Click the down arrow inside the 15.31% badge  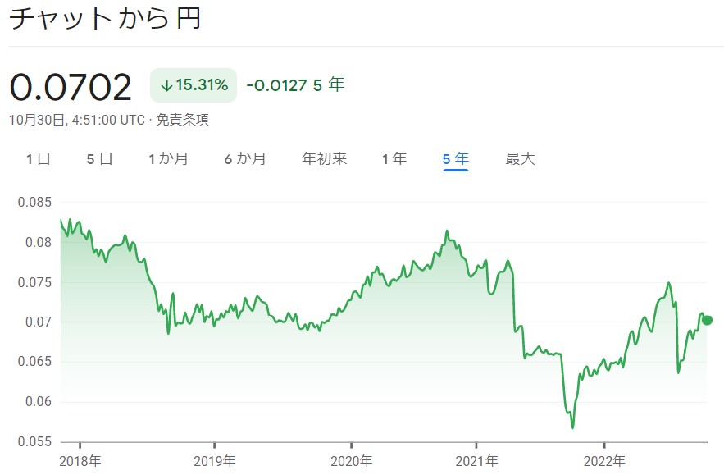[x=166, y=84]
